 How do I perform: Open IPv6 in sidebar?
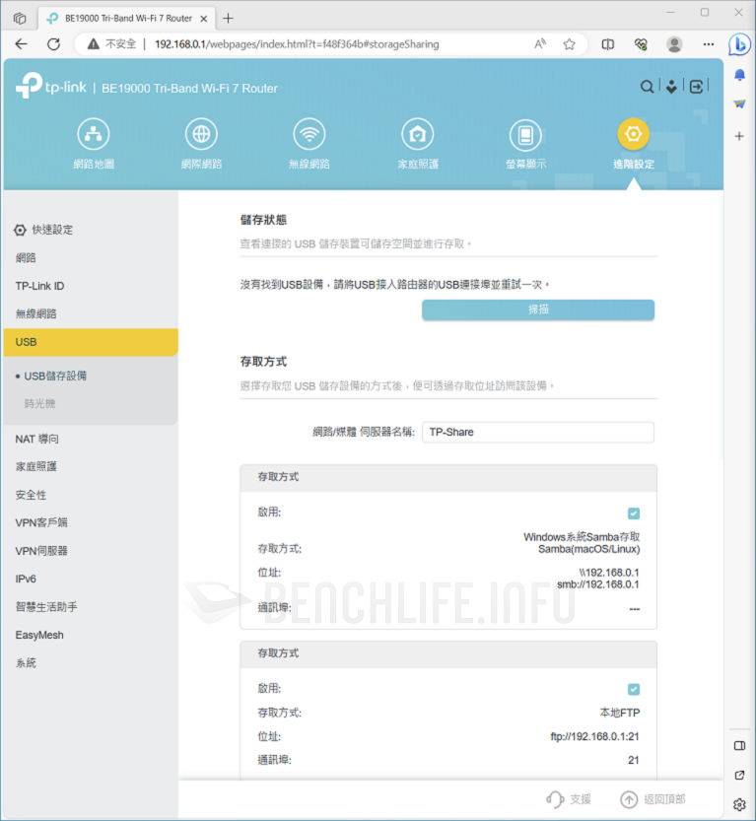26,579
